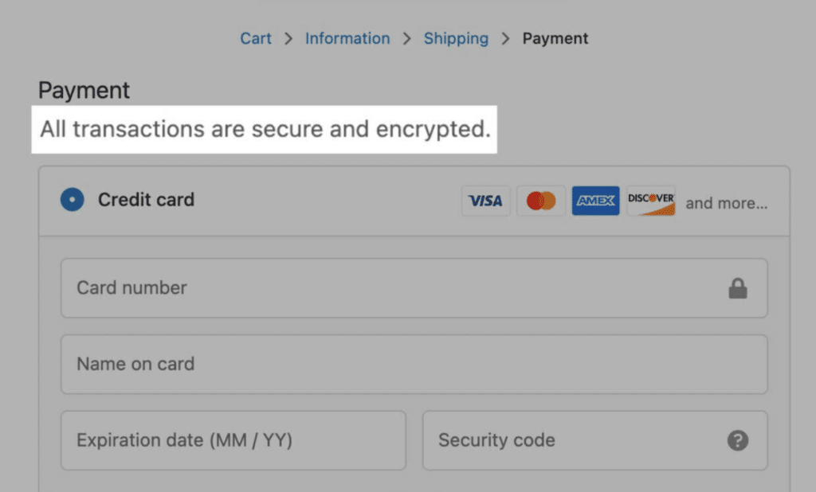Screen dimensions: 816x492
Task: Click the Mastercard logo
Action: [x=541, y=201]
